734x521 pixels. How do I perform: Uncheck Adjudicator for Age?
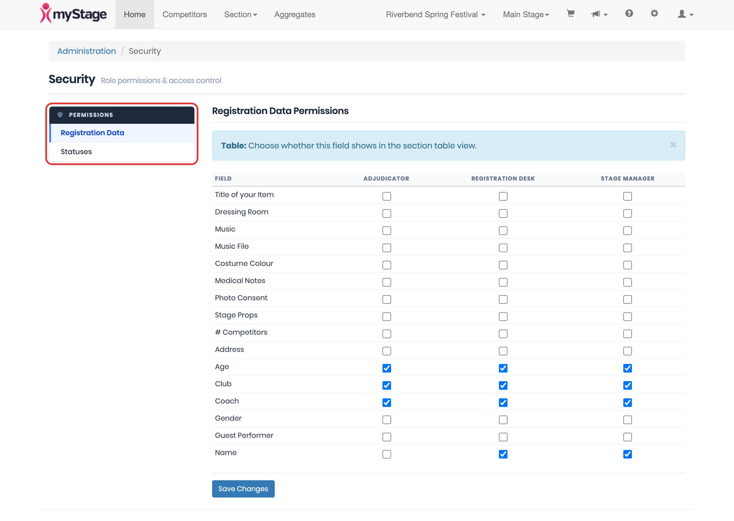386,368
